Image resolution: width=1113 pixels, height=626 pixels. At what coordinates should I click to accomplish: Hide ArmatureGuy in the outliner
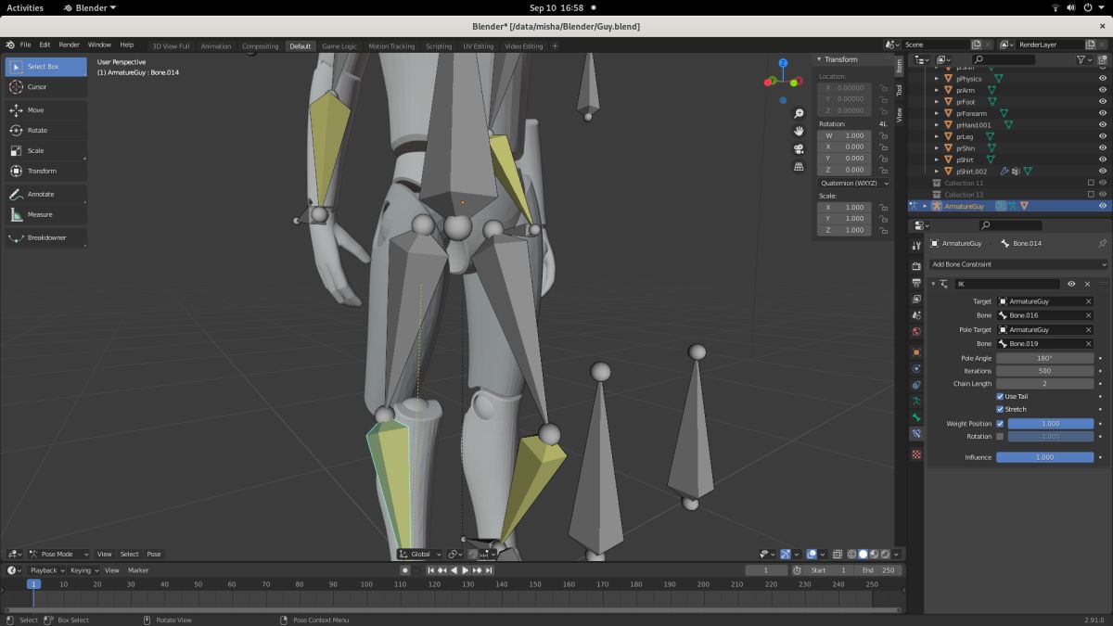point(1103,206)
